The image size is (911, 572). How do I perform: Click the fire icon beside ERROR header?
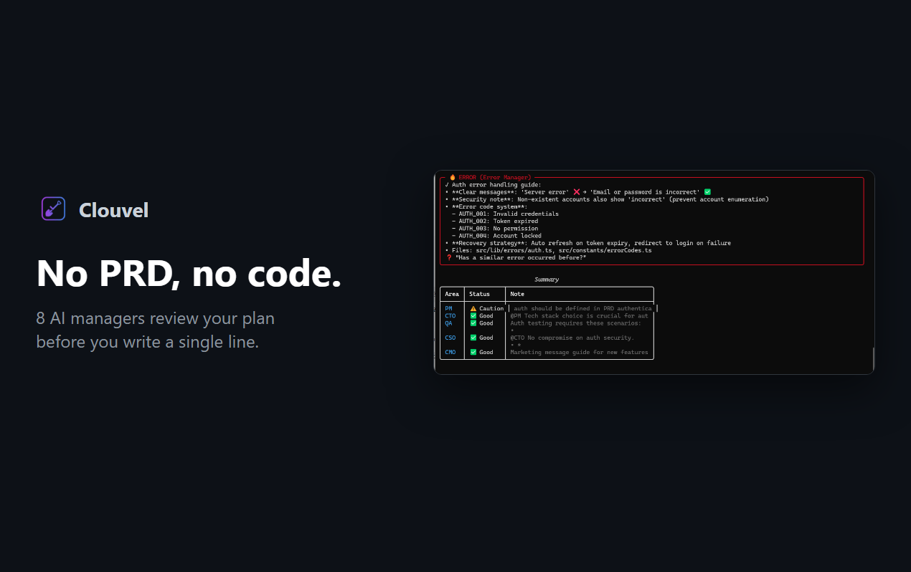click(453, 177)
